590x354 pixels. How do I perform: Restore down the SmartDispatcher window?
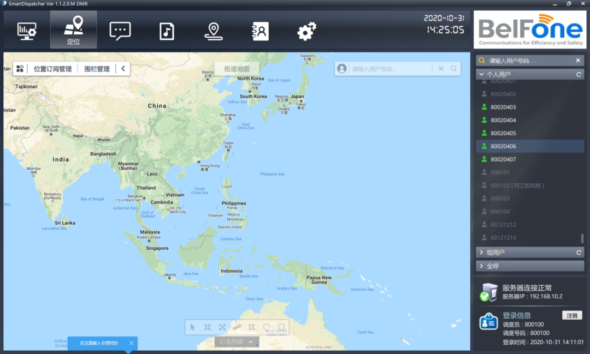click(569, 4)
